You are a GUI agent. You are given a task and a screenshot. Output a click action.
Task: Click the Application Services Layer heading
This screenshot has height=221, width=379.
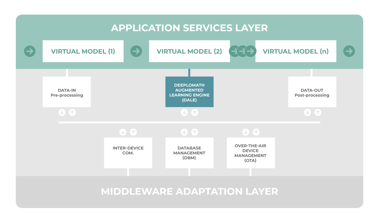189,28
